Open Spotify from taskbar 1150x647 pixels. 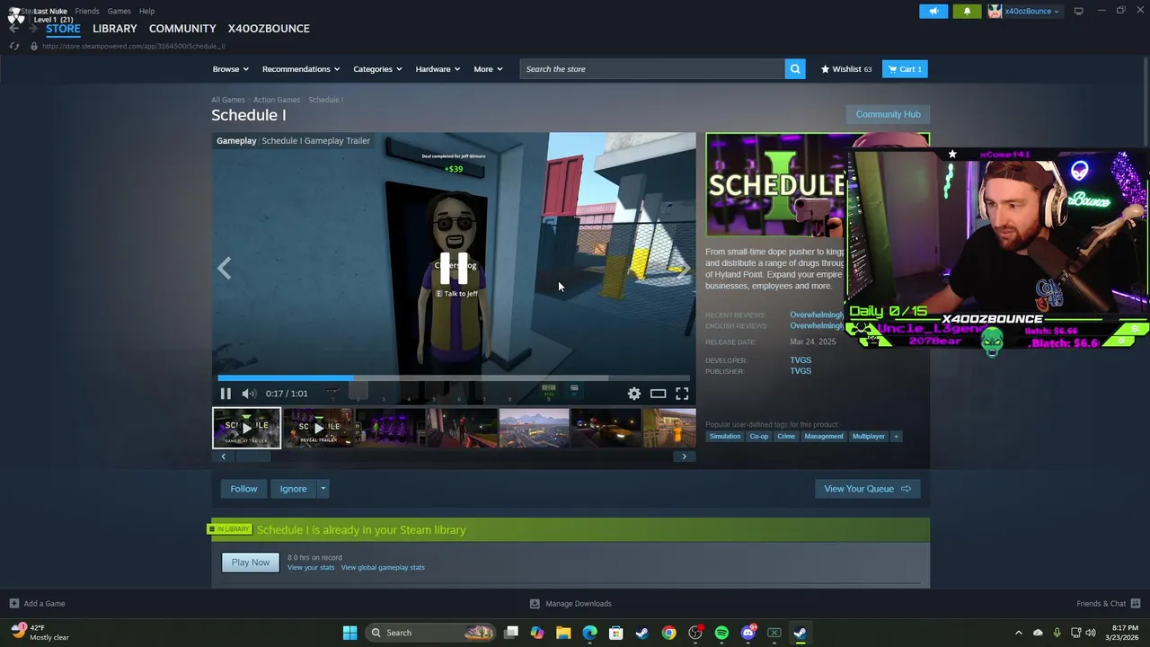click(721, 633)
